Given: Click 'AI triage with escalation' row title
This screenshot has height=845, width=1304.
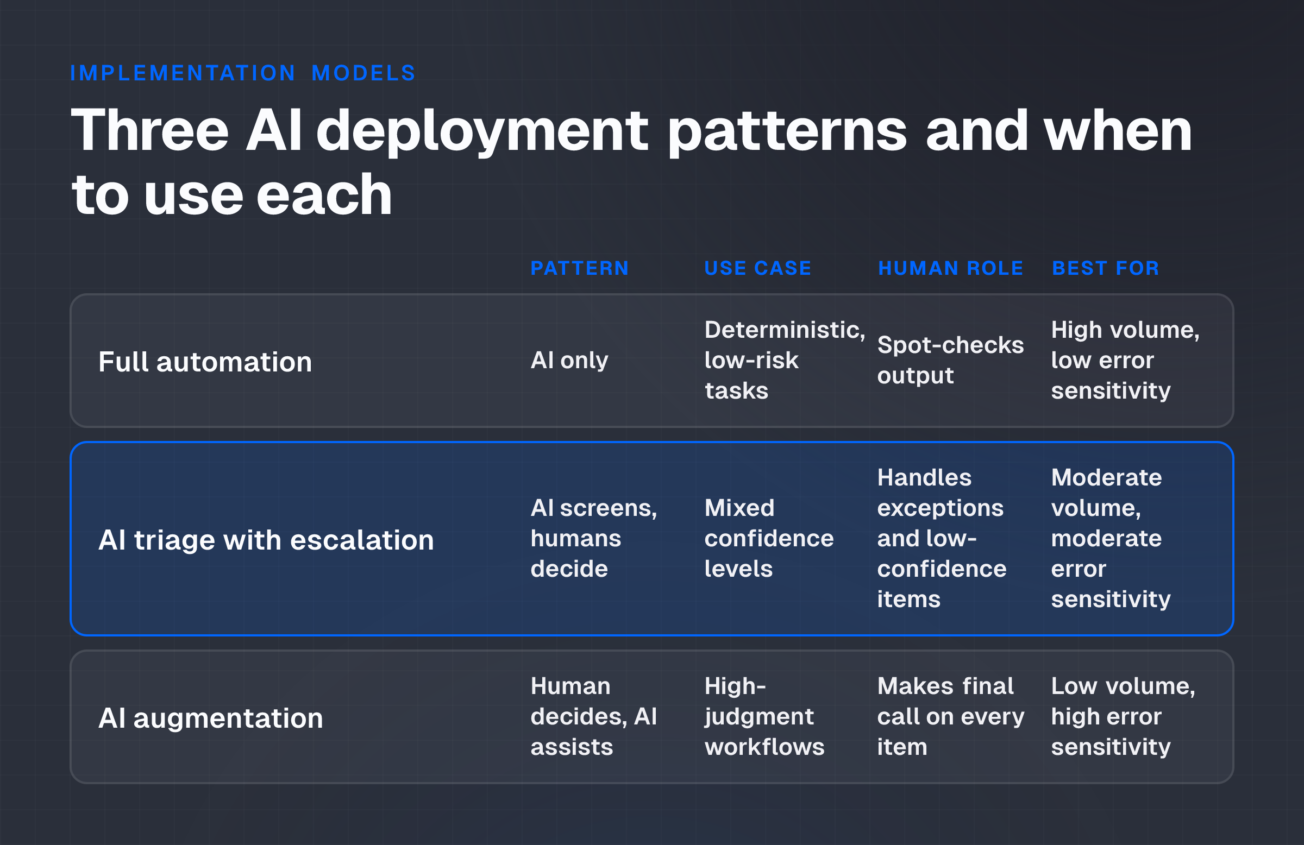Looking at the screenshot, I should 266,539.
